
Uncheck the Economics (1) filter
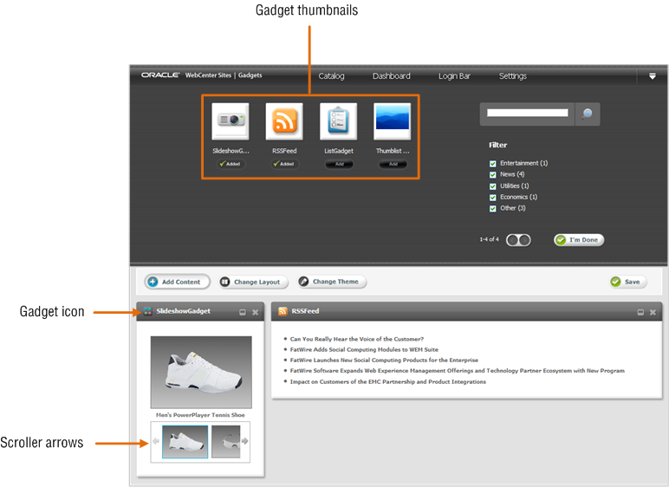[493, 198]
